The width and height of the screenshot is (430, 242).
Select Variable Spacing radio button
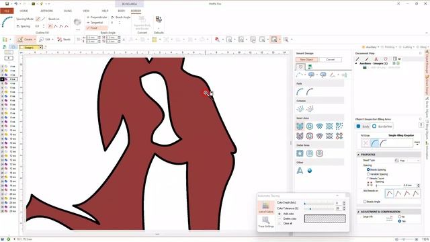[368, 174]
